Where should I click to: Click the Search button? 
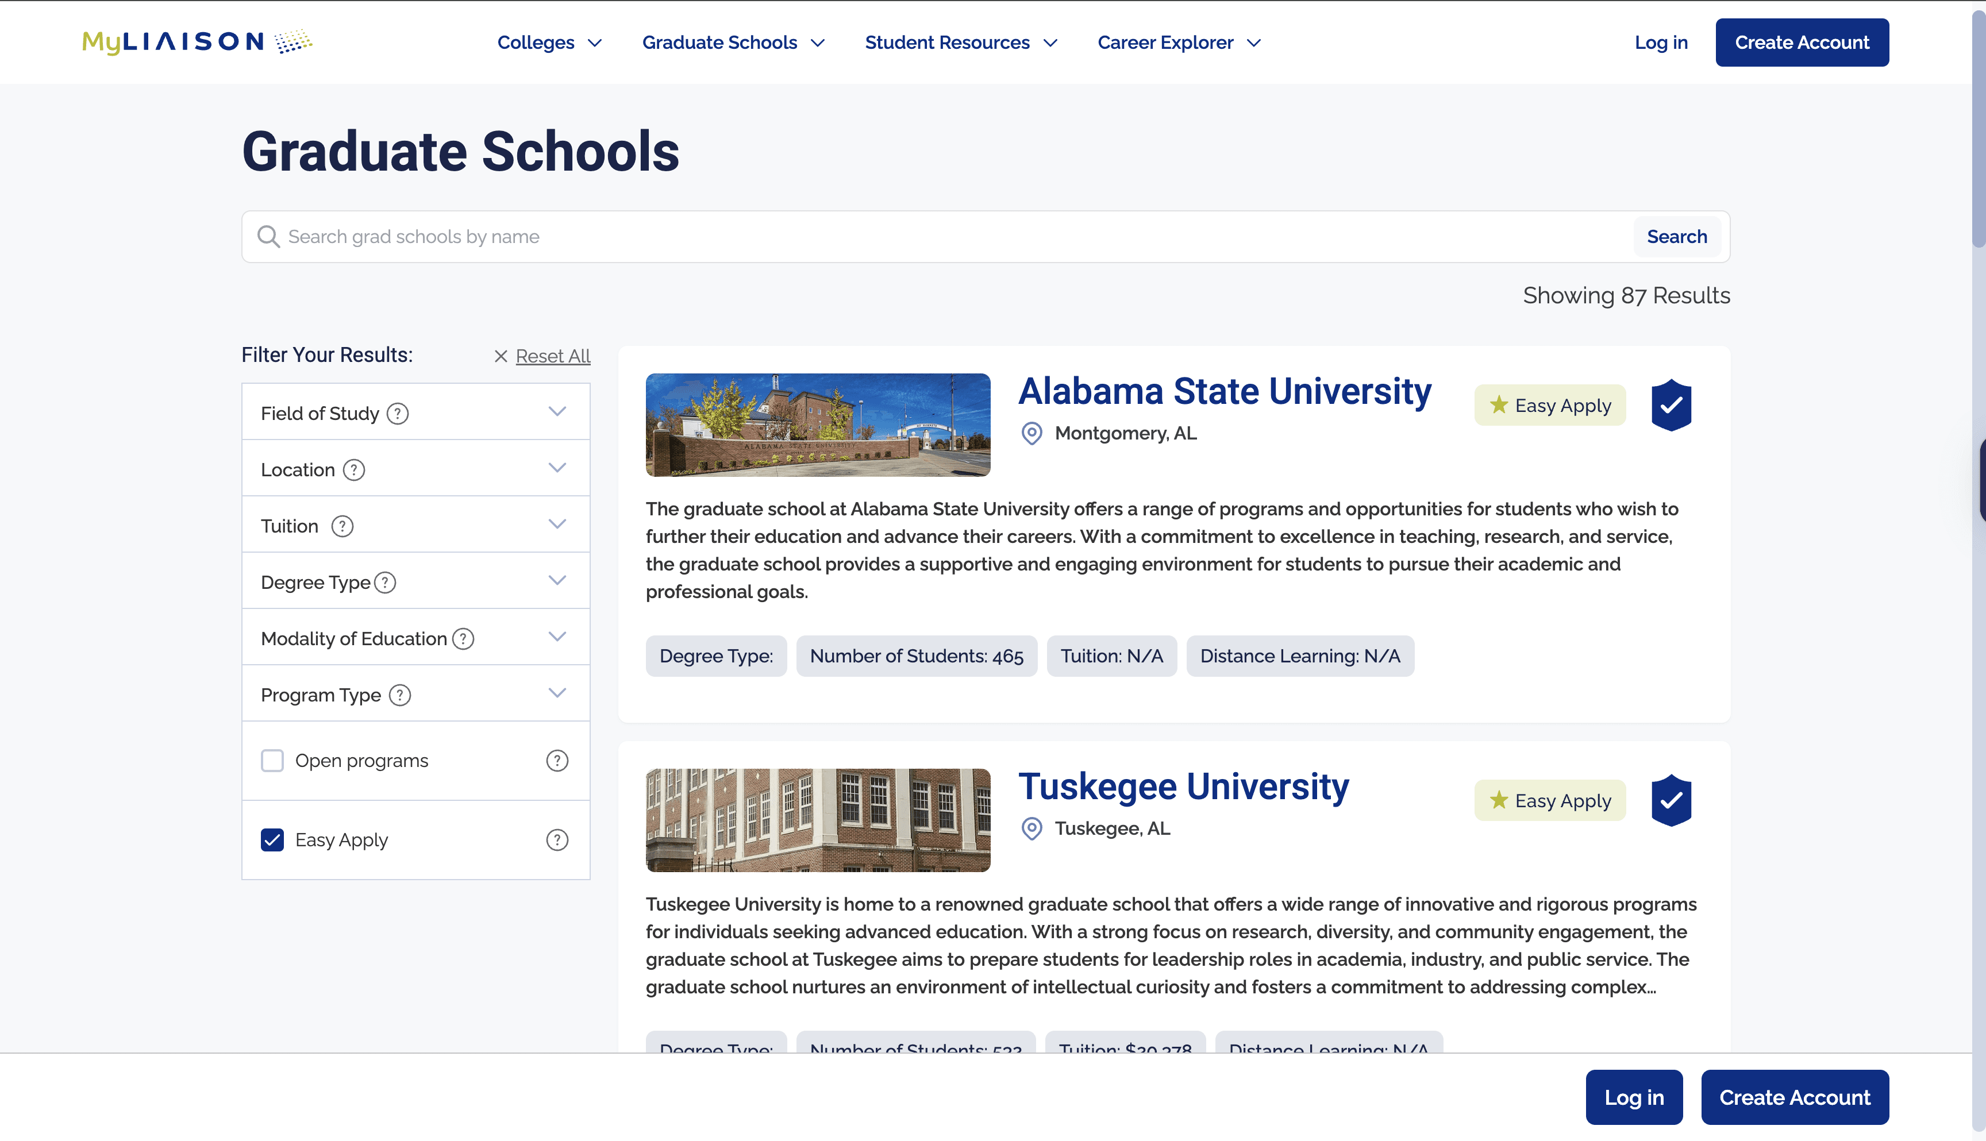(1676, 237)
